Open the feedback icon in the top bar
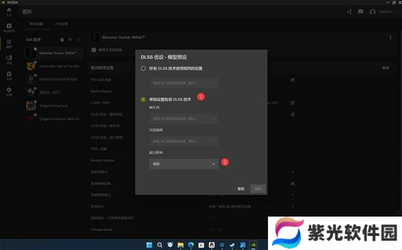The height and width of the screenshot is (250, 402). tap(360, 11)
